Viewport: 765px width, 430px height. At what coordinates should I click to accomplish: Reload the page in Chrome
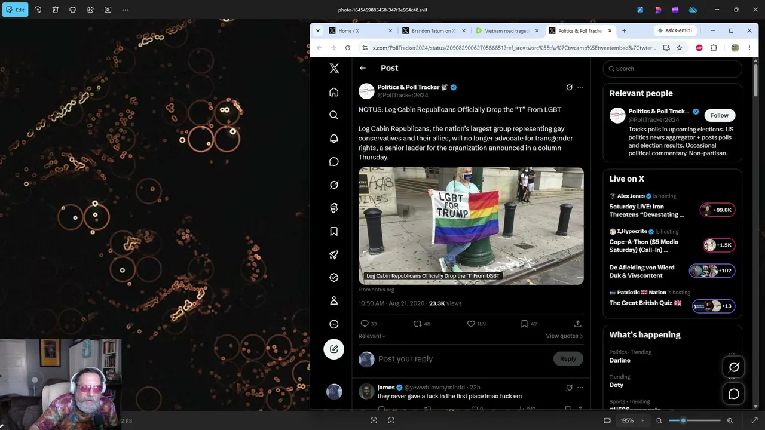[x=348, y=48]
